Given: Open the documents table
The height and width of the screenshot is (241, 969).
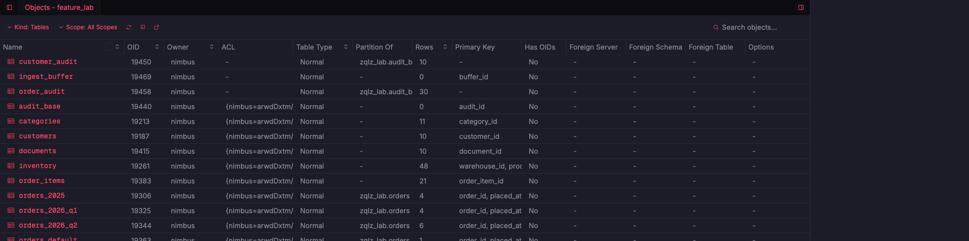Looking at the screenshot, I should coord(38,151).
